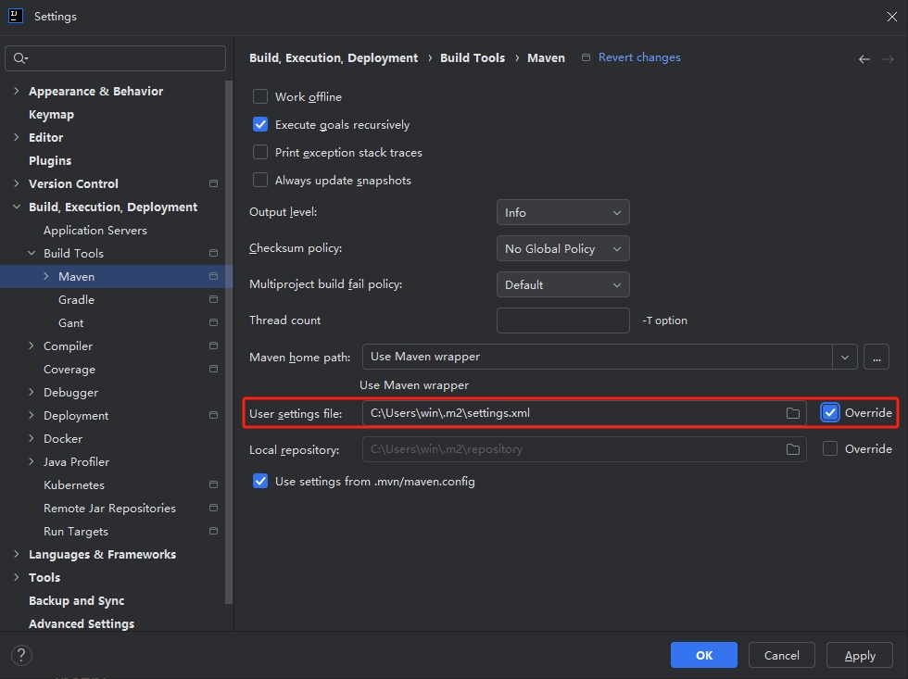Open Plugins settings page

pos(50,161)
